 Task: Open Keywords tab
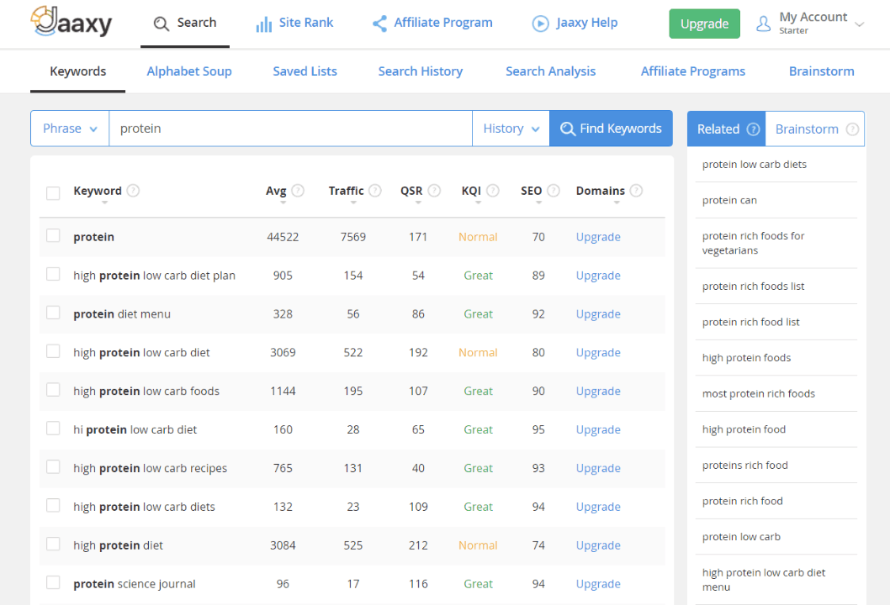click(x=77, y=71)
